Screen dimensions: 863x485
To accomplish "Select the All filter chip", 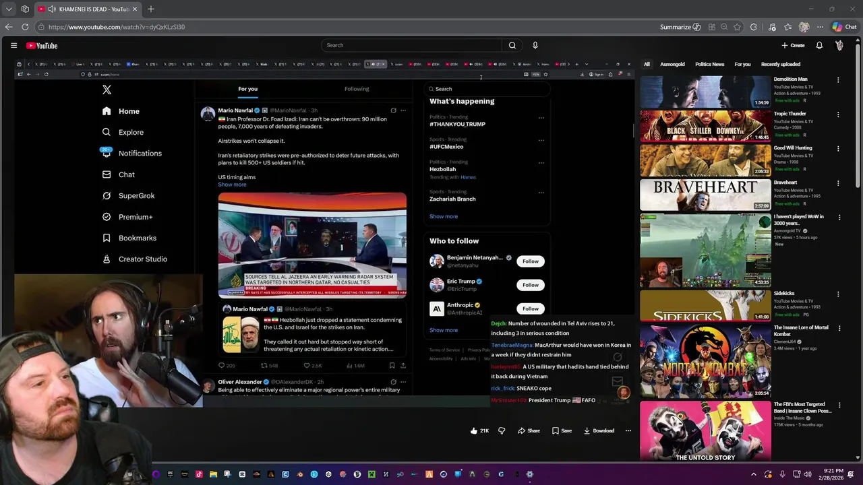I will [647, 64].
